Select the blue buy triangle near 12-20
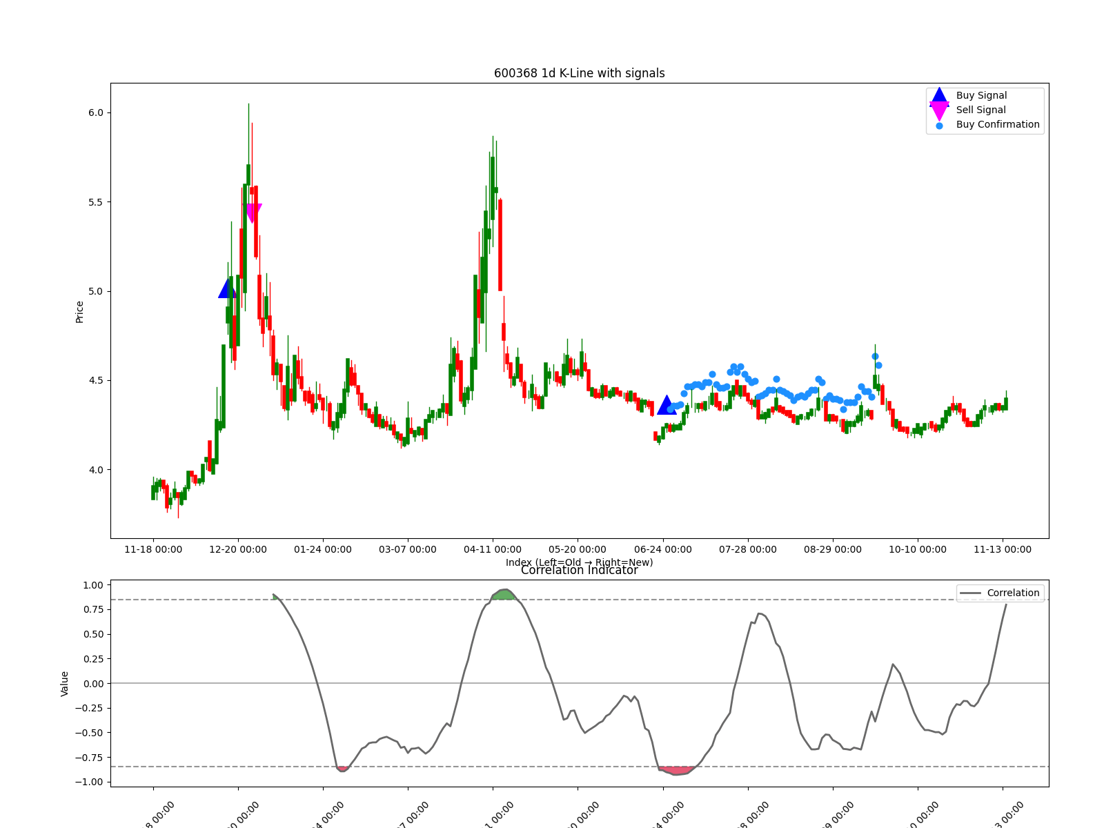This screenshot has width=1104, height=828. 227,289
